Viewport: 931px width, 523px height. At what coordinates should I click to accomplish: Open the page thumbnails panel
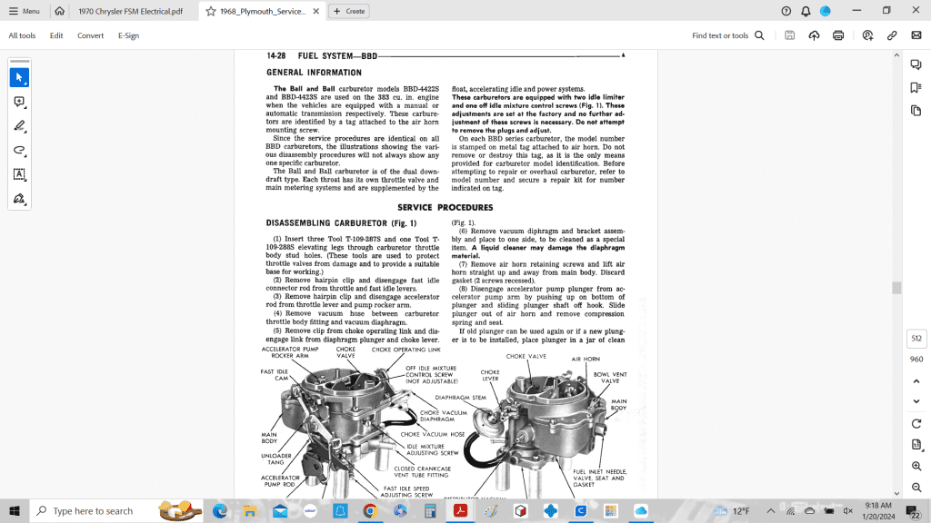[916, 110]
